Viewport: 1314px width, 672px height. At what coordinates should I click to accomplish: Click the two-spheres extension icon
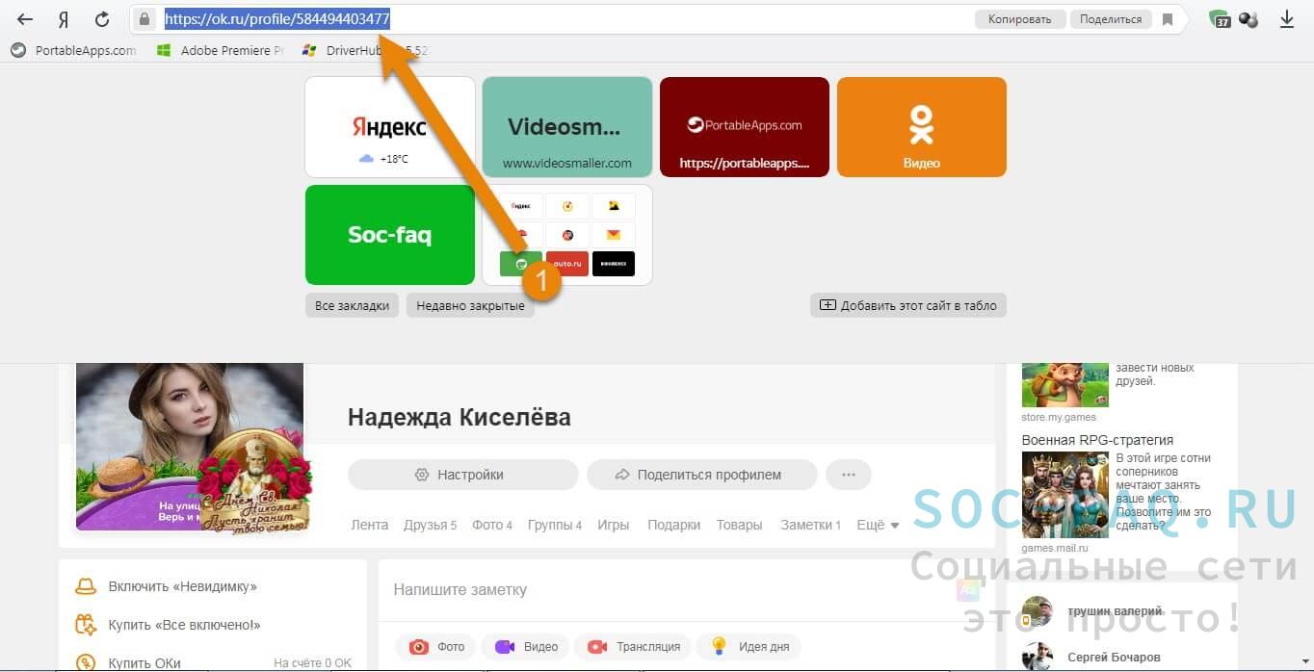(1248, 19)
